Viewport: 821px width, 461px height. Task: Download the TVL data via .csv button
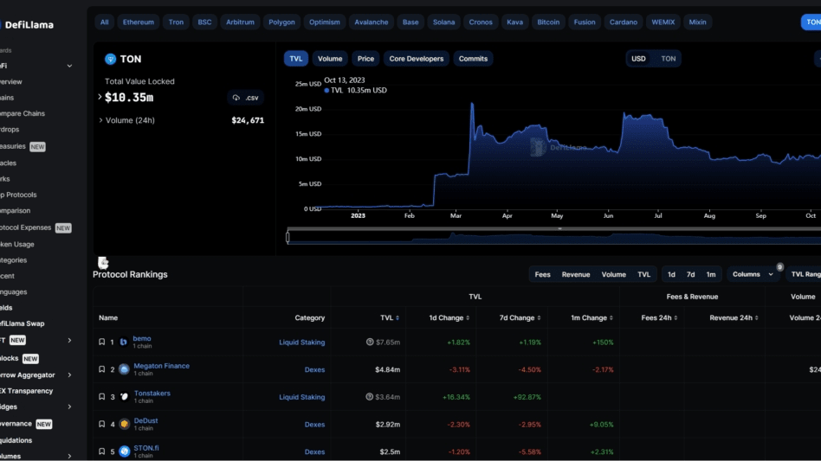pyautogui.click(x=246, y=98)
